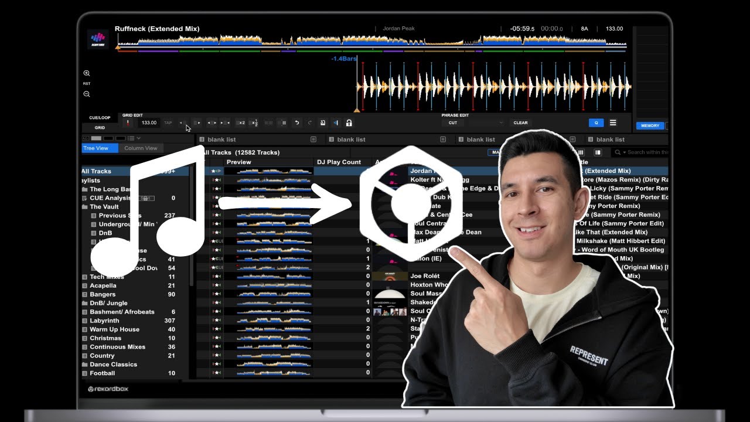Viewport: 750px width, 422px height.
Task: Open the hamburger menu next to Q
Action: point(613,122)
